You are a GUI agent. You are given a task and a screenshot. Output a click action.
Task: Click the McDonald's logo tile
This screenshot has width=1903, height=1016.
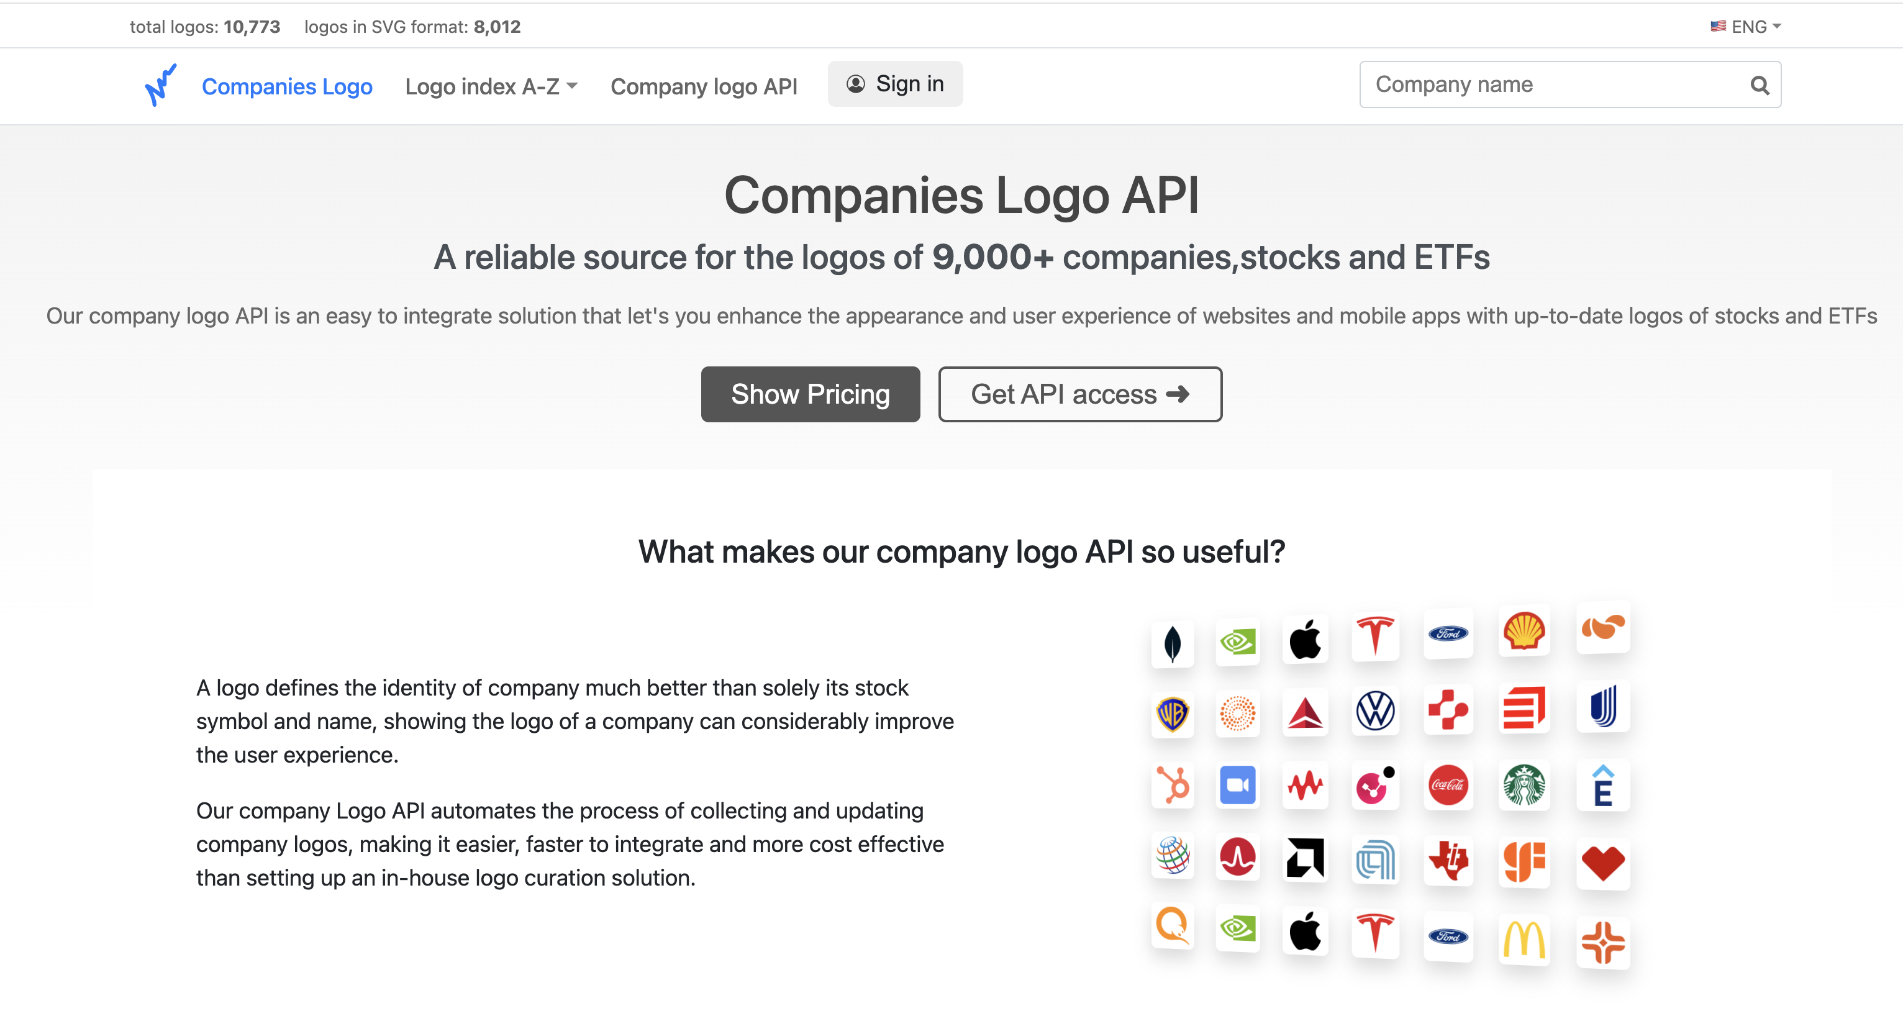tap(1524, 940)
